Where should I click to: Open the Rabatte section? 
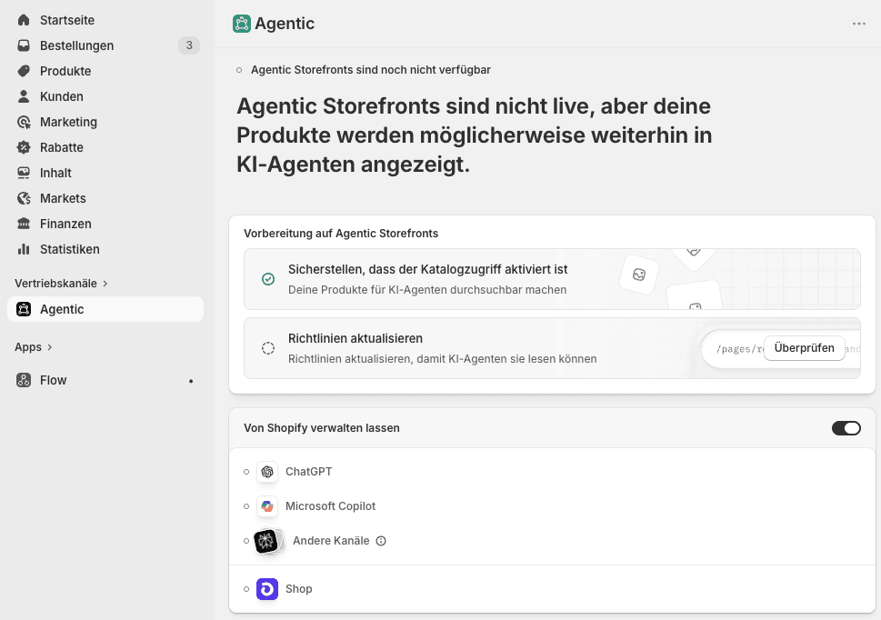105,147
